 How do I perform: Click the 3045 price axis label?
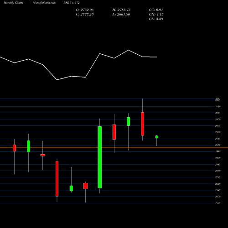coord(218,113)
